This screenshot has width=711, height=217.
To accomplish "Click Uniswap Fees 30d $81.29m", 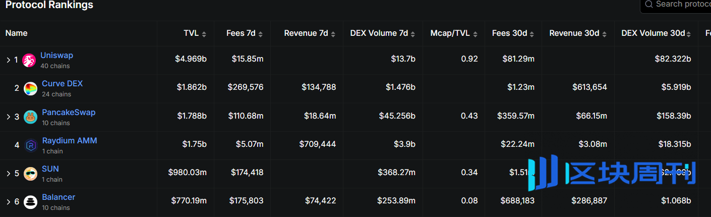I will coord(518,59).
